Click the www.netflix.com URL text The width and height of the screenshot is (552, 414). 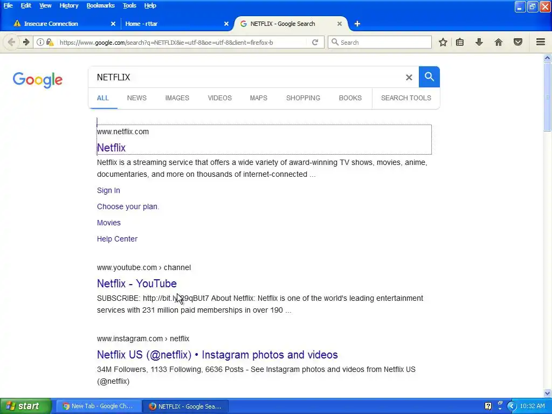pyautogui.click(x=123, y=132)
